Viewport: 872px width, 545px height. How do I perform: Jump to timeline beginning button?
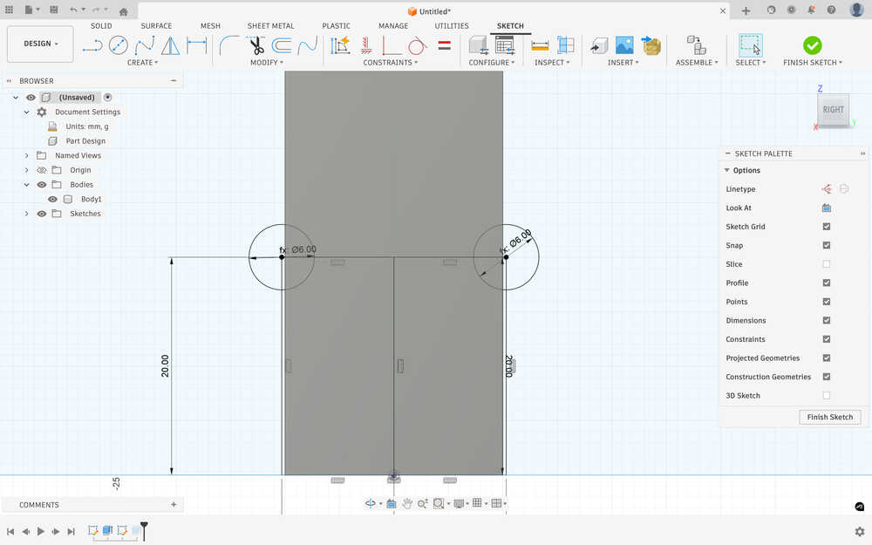tap(10, 531)
